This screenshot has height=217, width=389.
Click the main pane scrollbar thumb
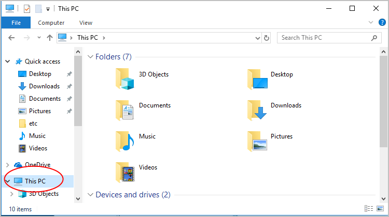pyautogui.click(x=383, y=102)
